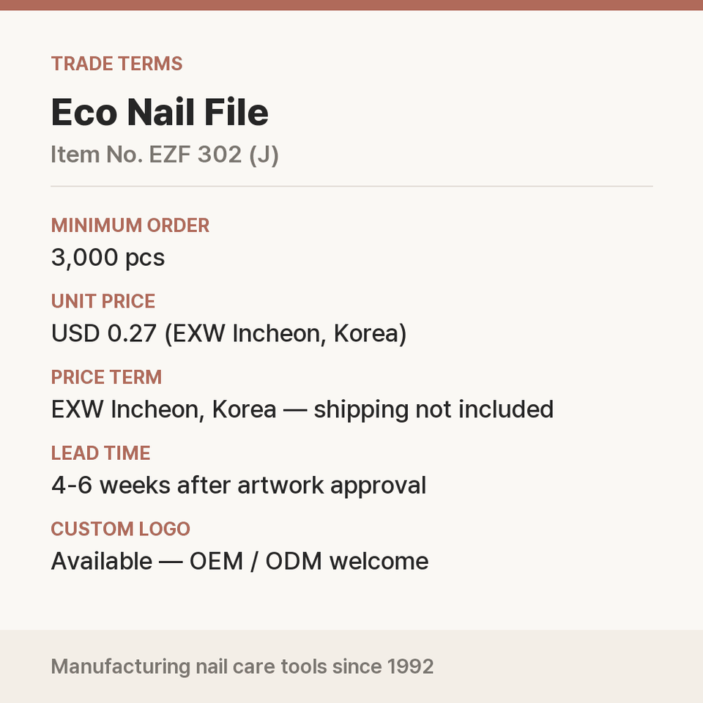Select the Available OEM / ODM welcome text
Viewport: 703px width, 703px height.
click(240, 562)
